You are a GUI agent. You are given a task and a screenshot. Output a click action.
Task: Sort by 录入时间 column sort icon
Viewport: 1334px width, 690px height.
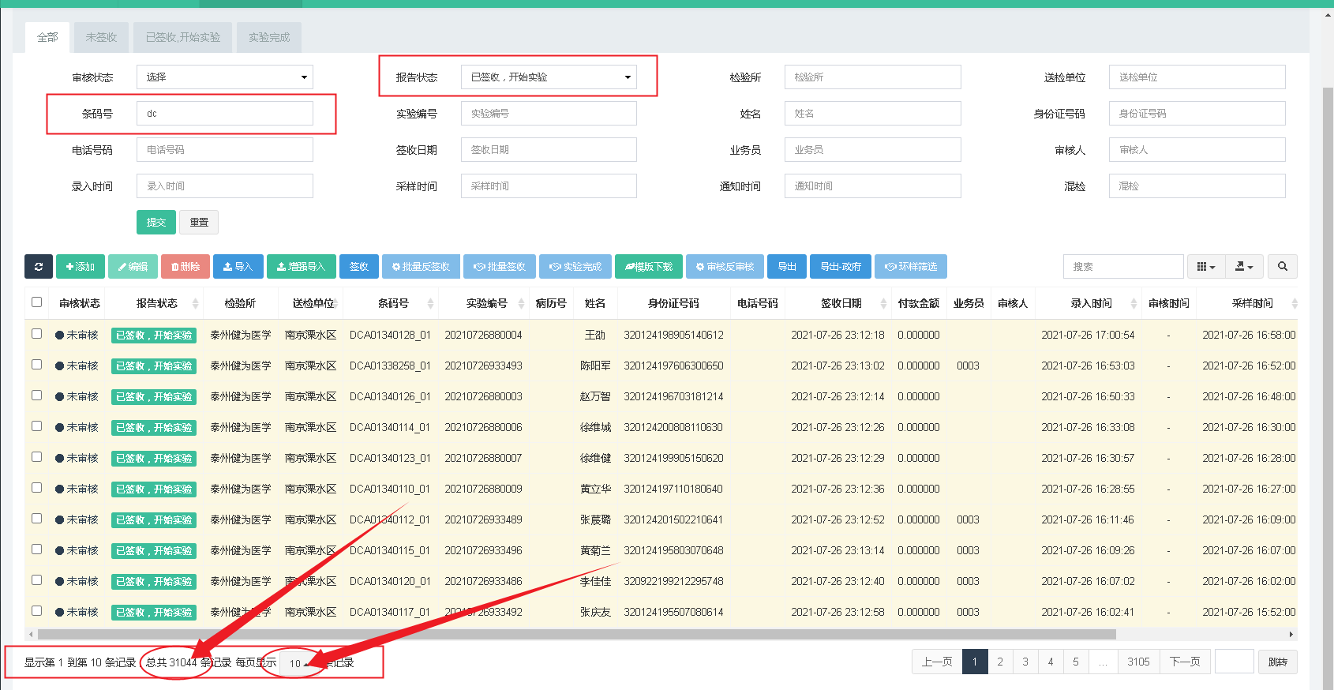point(1134,304)
